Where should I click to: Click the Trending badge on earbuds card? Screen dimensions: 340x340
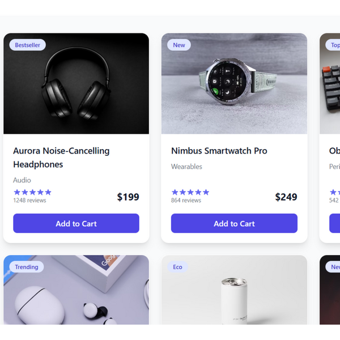point(27,267)
